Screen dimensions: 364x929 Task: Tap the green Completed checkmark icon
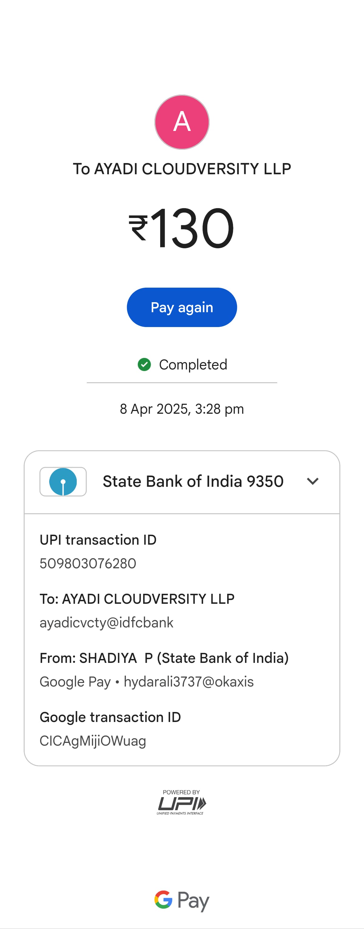tap(144, 364)
